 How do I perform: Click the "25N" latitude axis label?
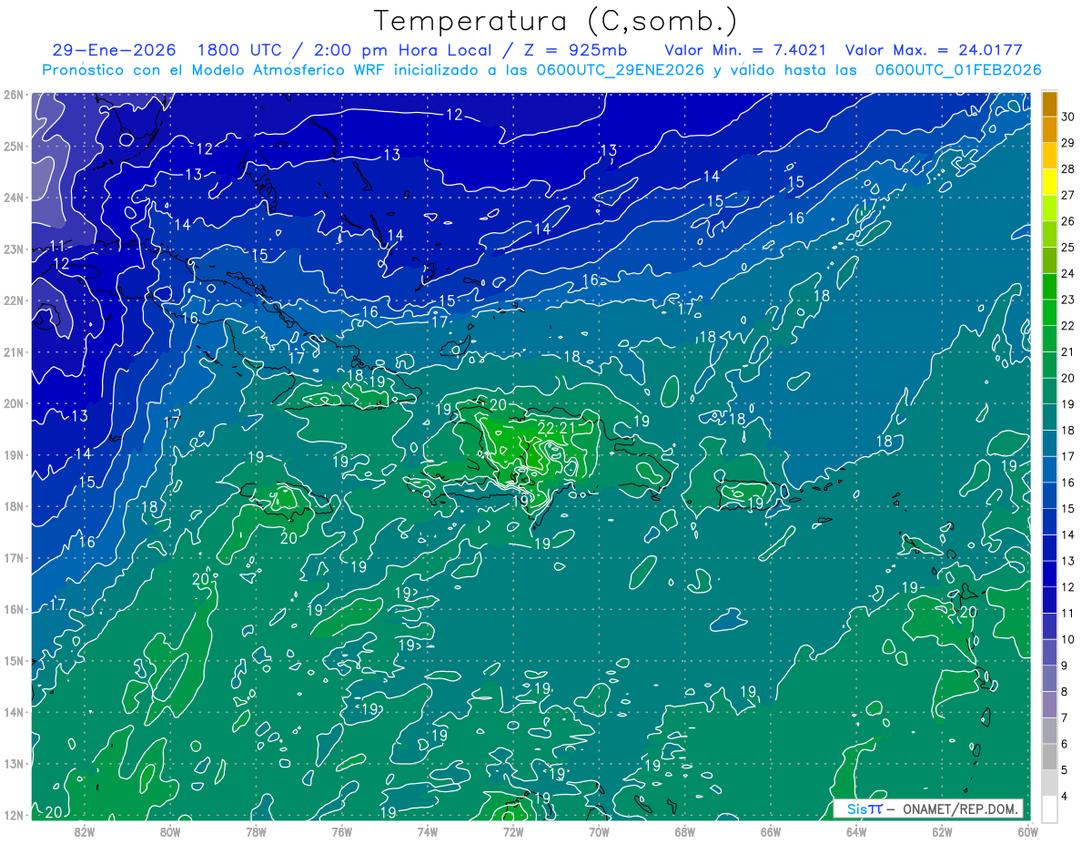click(x=14, y=146)
